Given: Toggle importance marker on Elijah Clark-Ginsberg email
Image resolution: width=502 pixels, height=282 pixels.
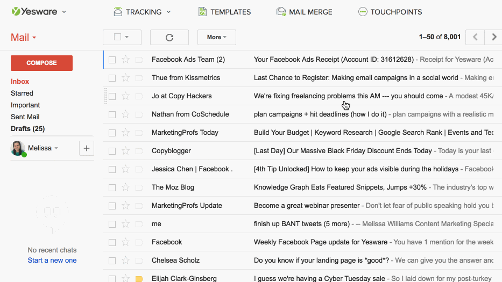Looking at the screenshot, I should [139, 279].
